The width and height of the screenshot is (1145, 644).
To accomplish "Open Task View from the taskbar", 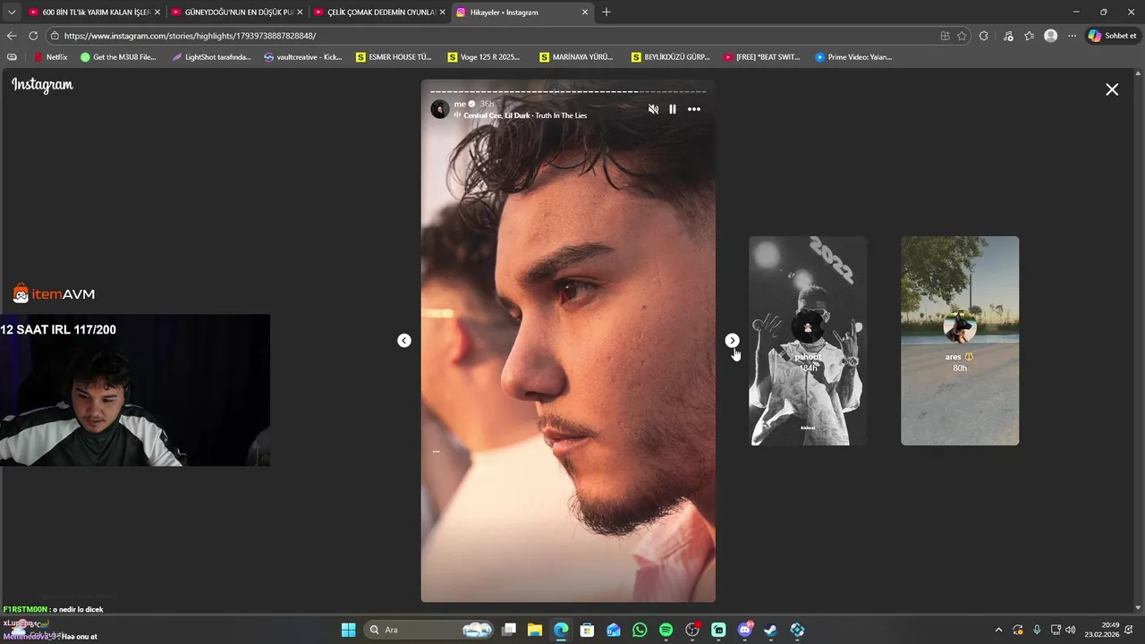I will pos(509,630).
